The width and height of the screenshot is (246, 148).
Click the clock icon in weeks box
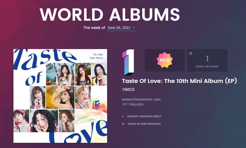[x=191, y=53]
